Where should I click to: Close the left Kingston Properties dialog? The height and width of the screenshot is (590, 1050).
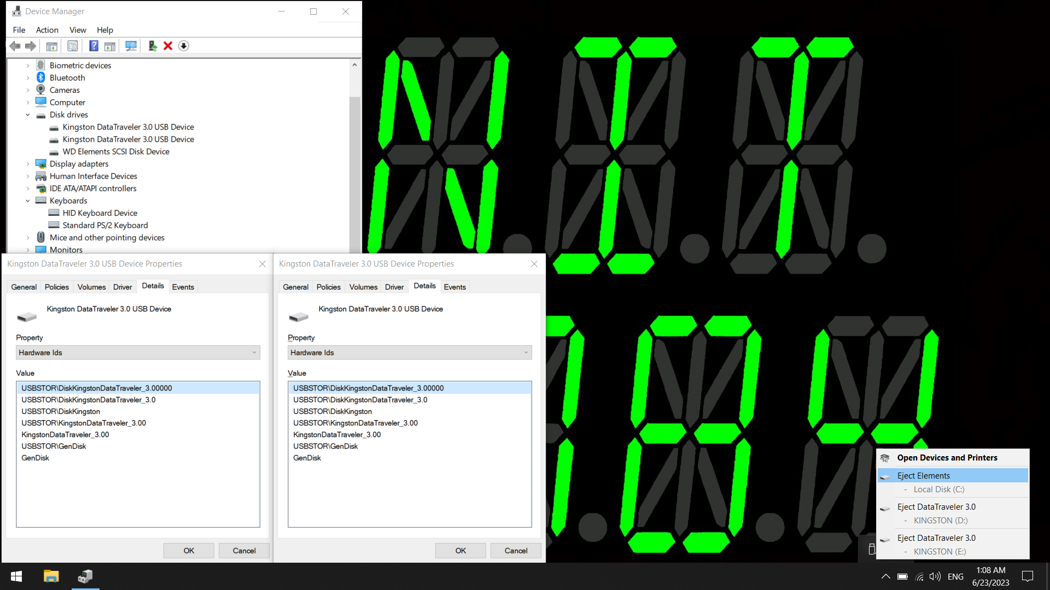coord(262,264)
